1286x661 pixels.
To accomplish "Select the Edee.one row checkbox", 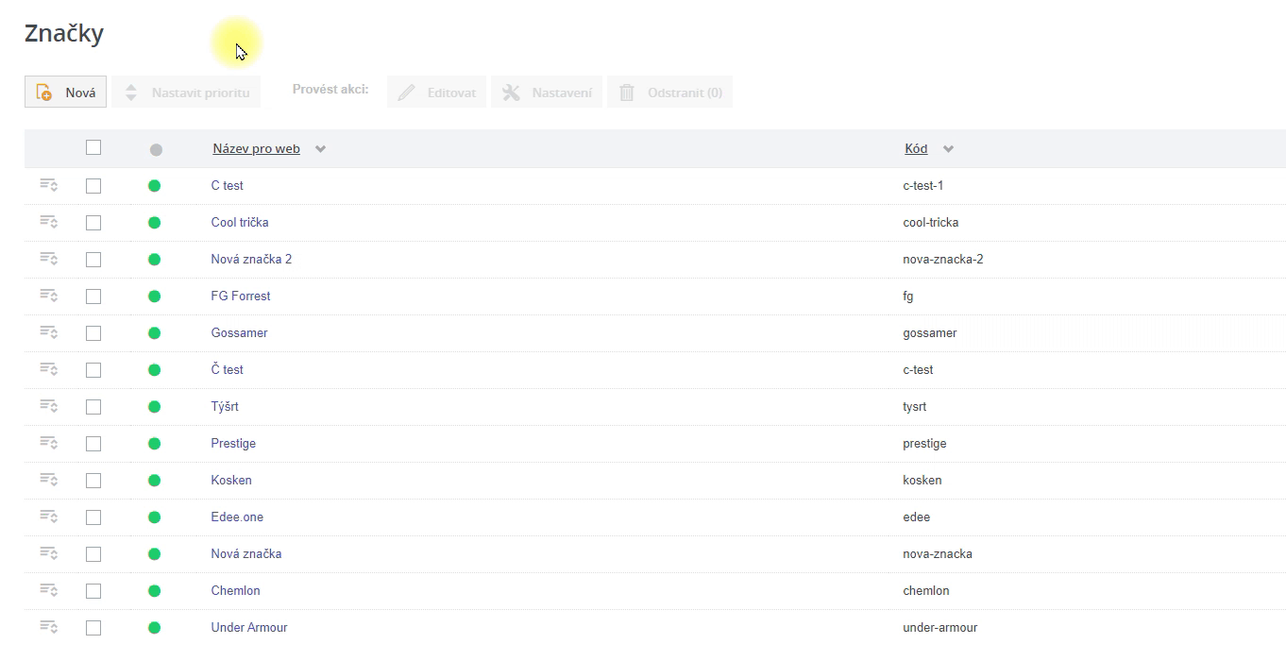I will pyautogui.click(x=93, y=517).
